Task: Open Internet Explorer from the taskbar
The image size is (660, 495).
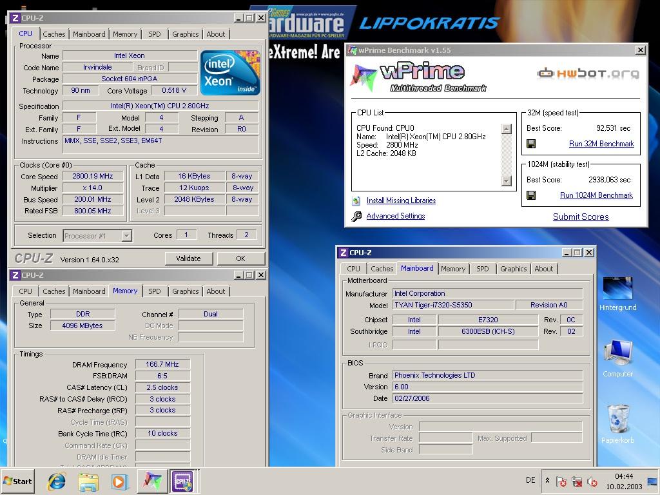Action: click(x=57, y=481)
